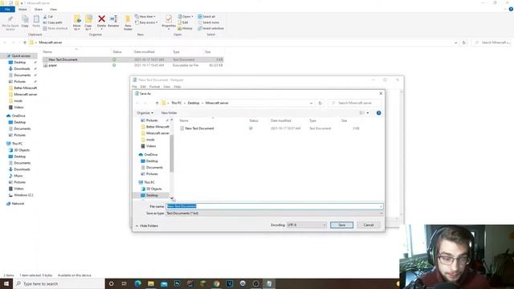This screenshot has width=514, height=289.
Task: Click the Type here to search box
Action: pyautogui.click(x=59, y=283)
